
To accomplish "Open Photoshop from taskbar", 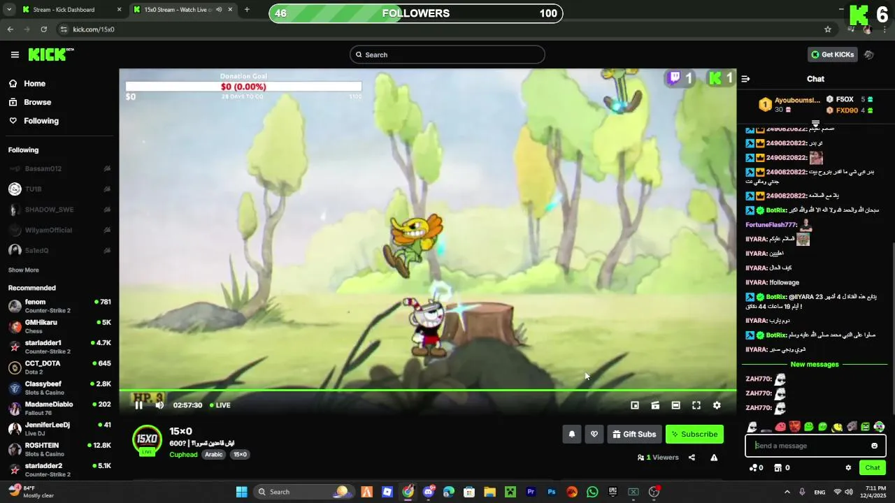I will [552, 492].
